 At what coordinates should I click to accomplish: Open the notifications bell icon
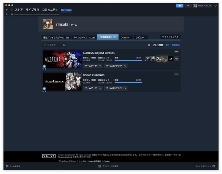tap(188, 6)
